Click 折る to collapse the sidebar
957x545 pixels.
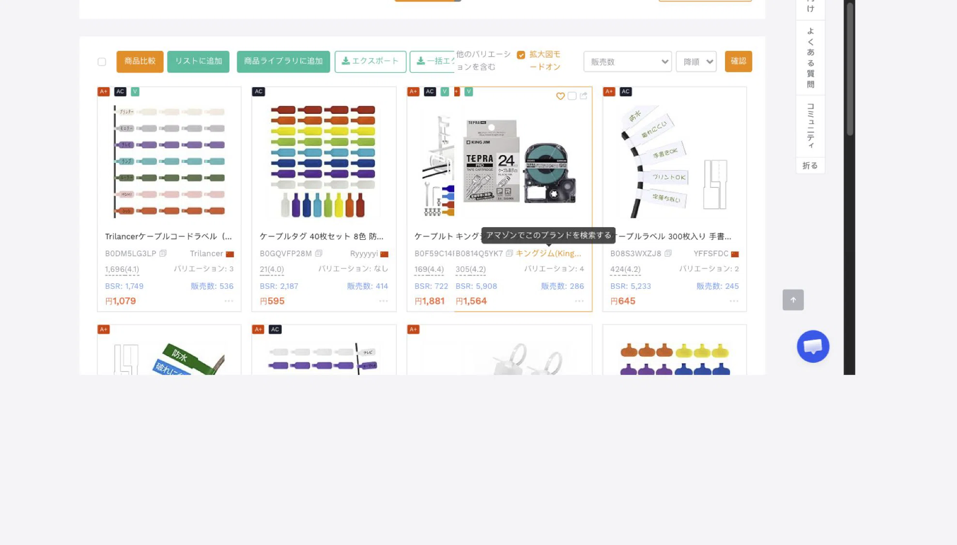[810, 166]
